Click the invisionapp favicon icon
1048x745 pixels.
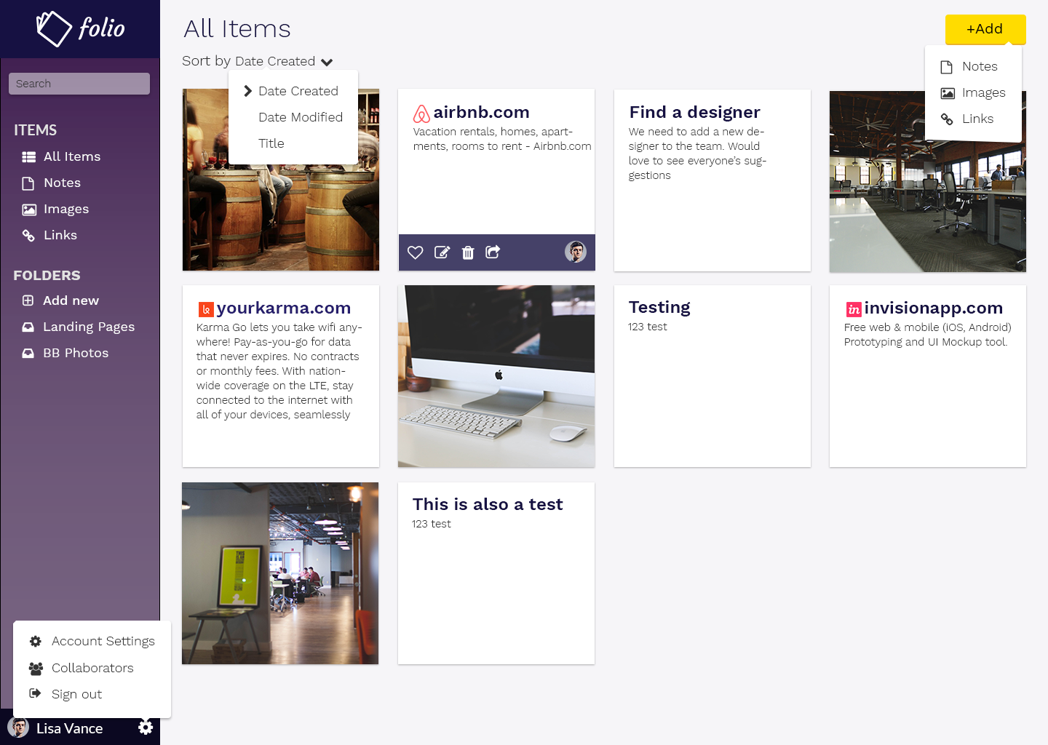coord(854,309)
